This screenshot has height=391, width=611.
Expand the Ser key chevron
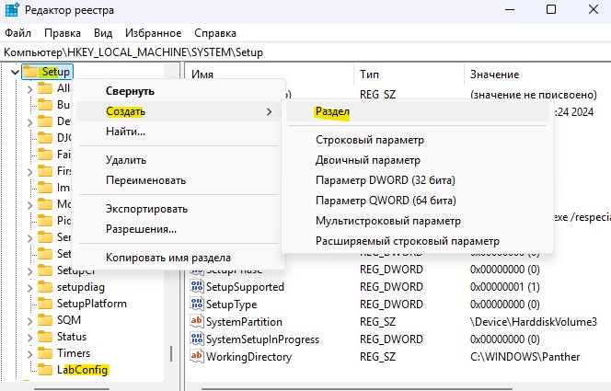point(29,238)
